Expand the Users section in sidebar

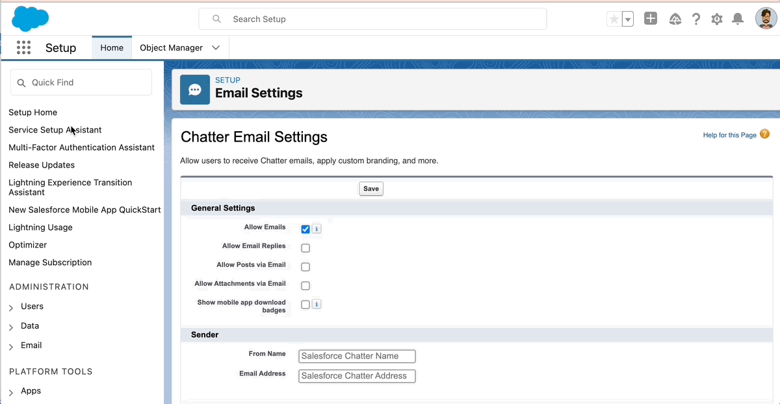click(11, 308)
